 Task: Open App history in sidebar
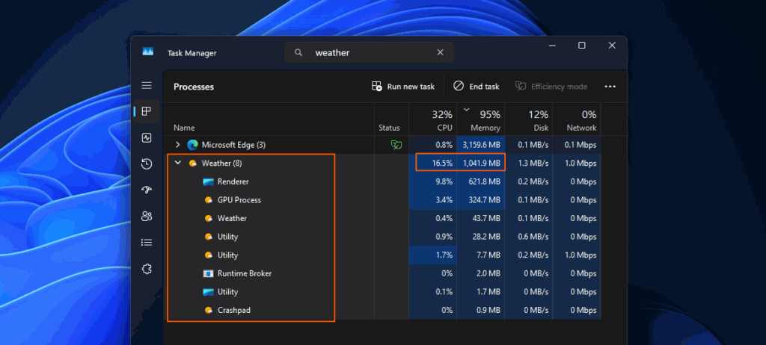(x=147, y=164)
